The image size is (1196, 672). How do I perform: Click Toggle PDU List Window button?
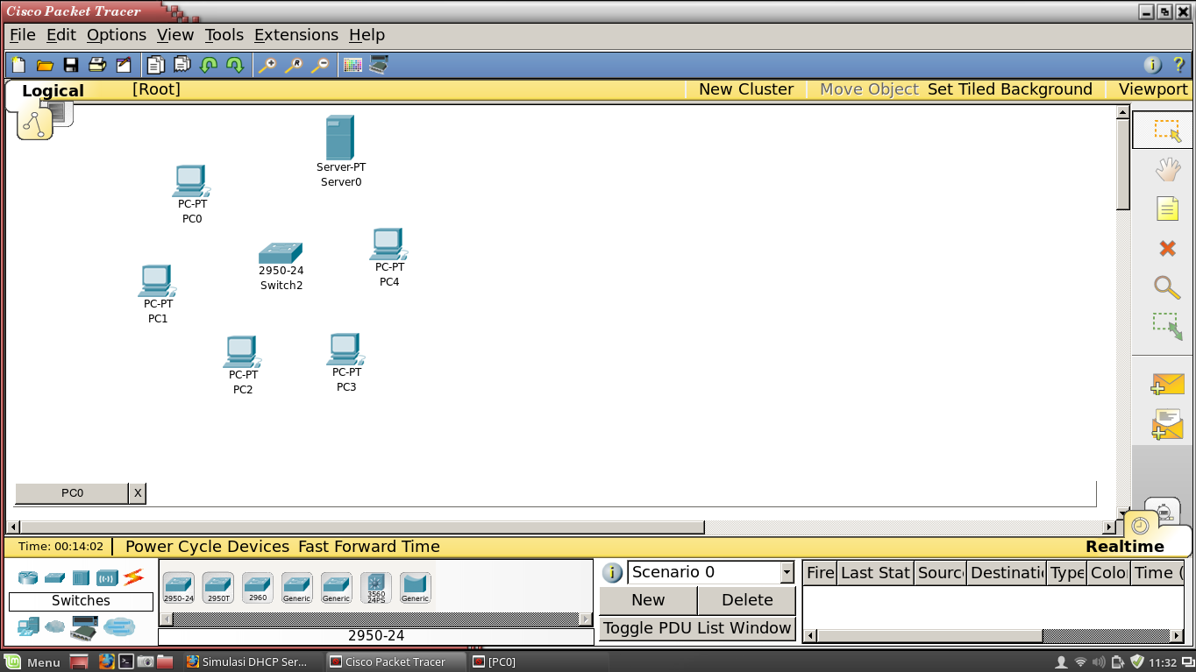698,628
